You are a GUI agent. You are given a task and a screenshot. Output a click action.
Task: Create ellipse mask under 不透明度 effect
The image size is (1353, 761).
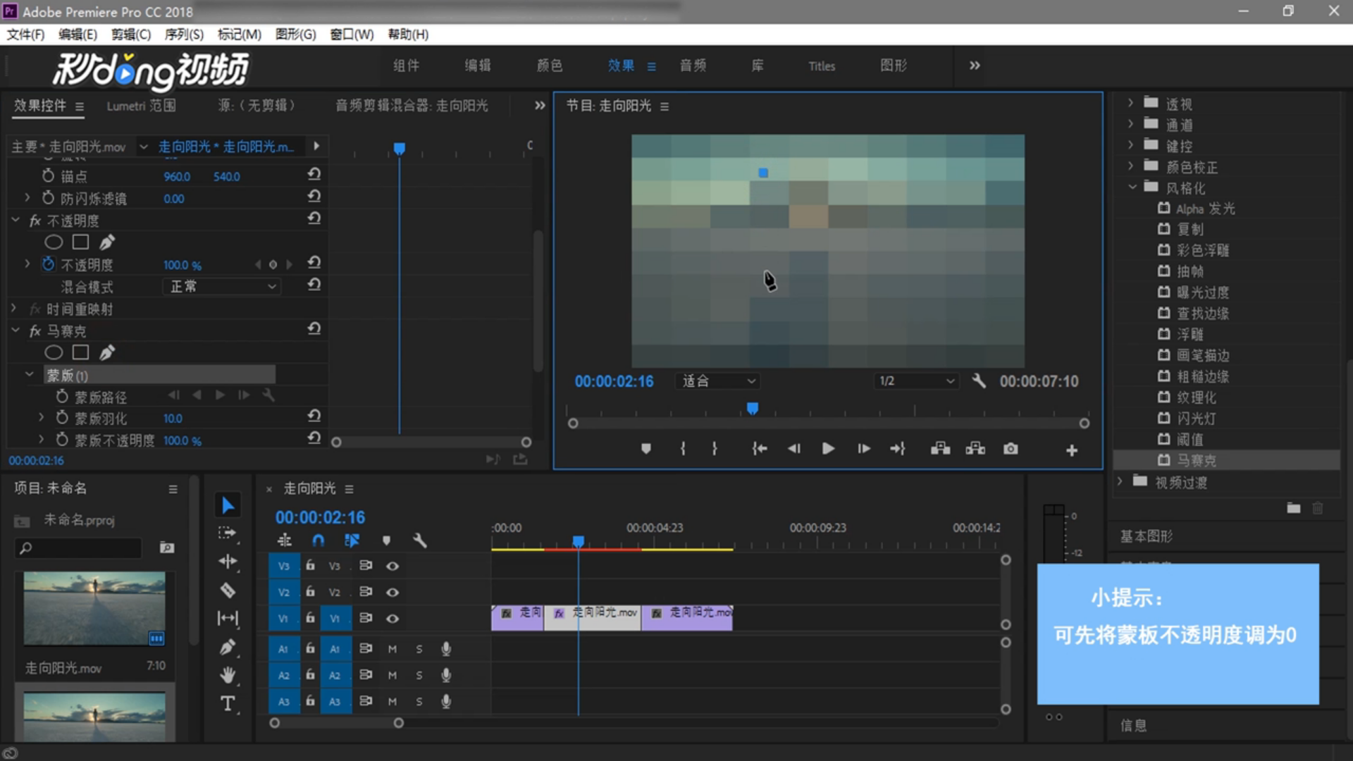tap(54, 242)
